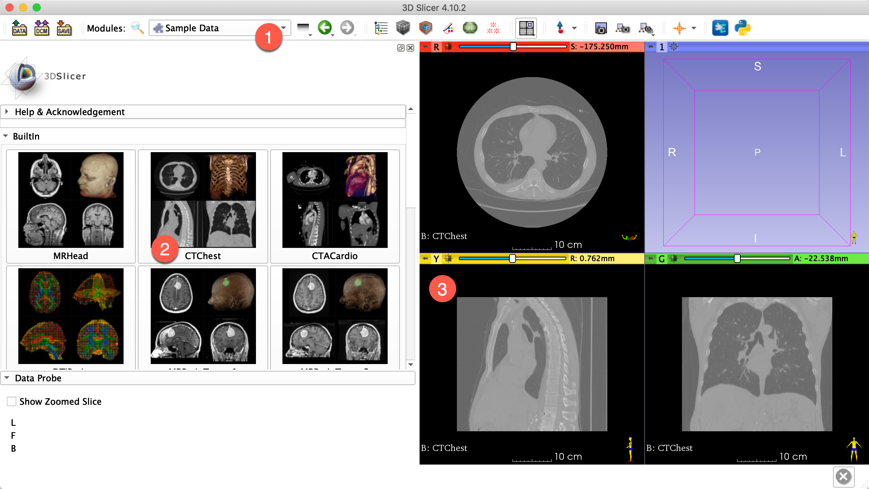Open the Sample Data module selector
The image size is (869, 489).
[x=220, y=28]
